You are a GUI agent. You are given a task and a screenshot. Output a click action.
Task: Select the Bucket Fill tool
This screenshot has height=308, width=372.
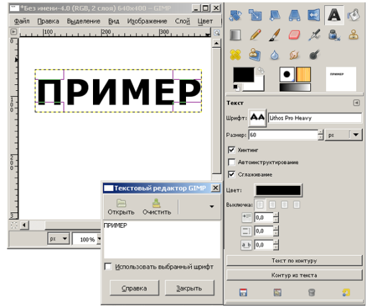coord(353,15)
